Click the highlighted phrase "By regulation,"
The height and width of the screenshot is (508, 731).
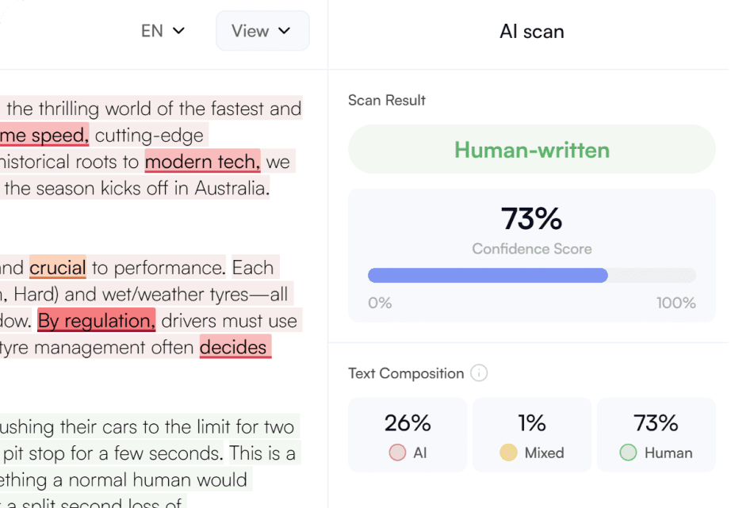point(96,321)
